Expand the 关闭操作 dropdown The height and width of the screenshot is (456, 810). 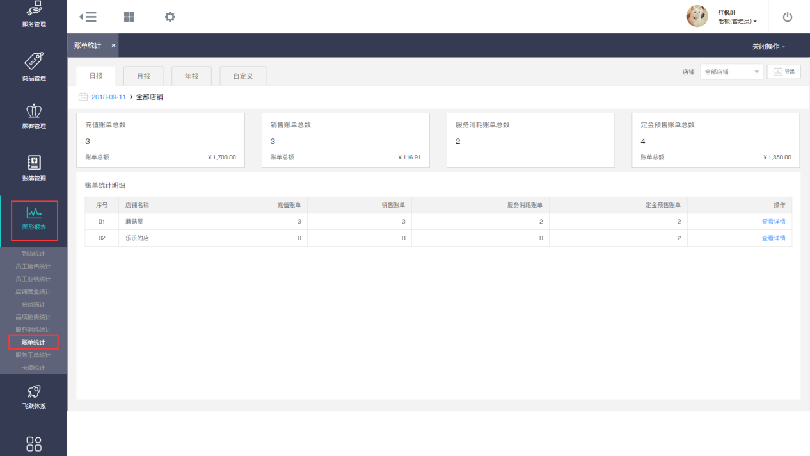(x=768, y=47)
